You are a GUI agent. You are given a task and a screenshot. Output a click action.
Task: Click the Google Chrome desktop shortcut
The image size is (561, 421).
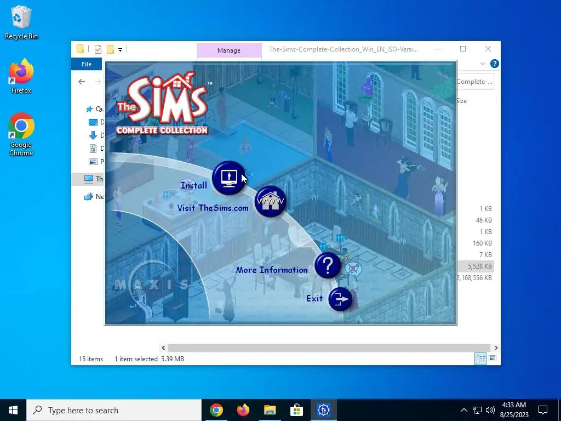(x=21, y=135)
